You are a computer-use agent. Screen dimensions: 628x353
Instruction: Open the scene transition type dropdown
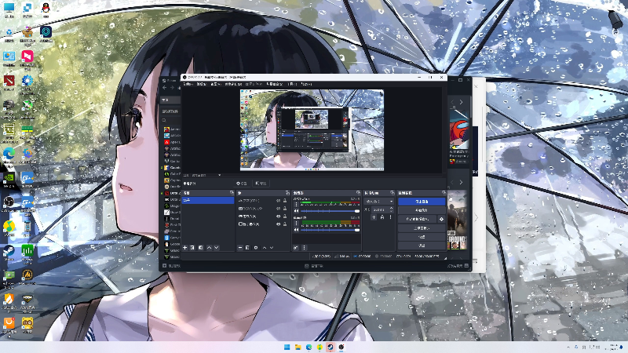coord(379,202)
